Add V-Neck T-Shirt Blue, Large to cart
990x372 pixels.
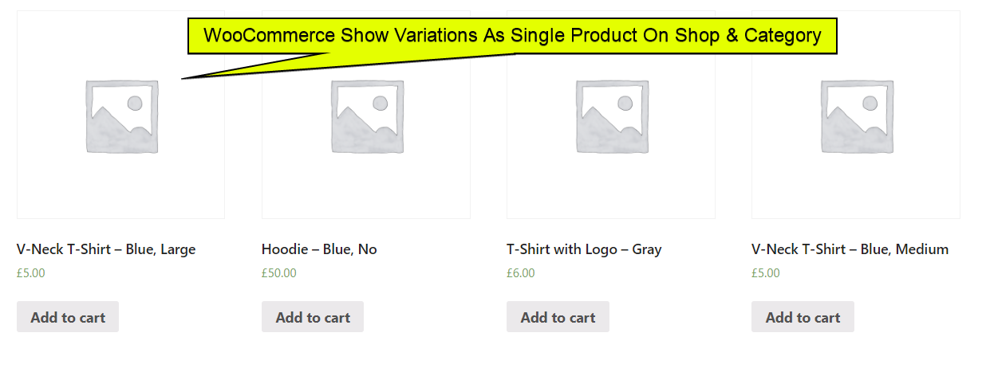click(x=68, y=317)
